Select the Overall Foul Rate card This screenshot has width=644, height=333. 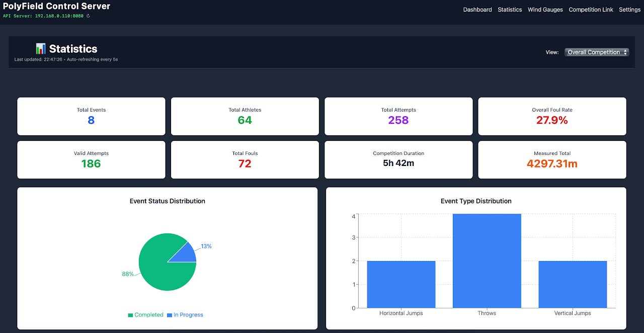(x=552, y=116)
